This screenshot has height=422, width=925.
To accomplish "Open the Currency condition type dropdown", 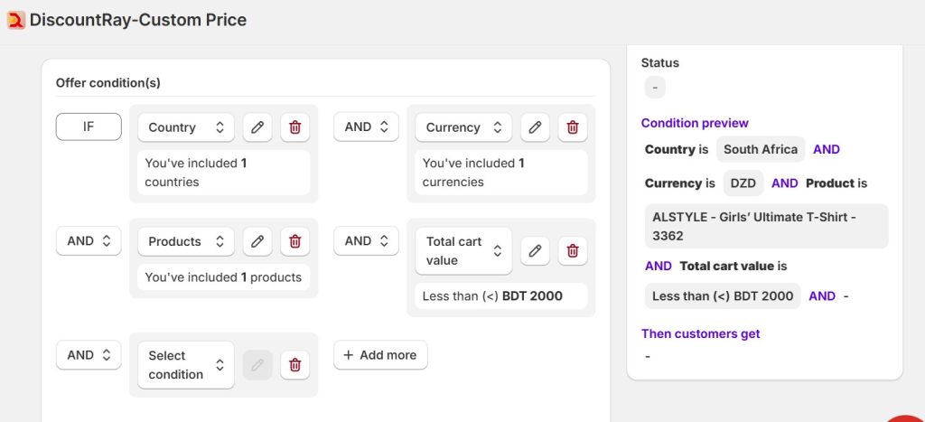I will [x=462, y=127].
